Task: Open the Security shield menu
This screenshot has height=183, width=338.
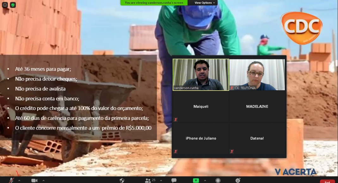Action: click(122, 180)
